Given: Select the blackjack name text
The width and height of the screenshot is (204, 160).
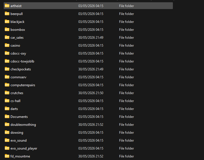Looking at the screenshot, I should pyautogui.click(x=18, y=22).
